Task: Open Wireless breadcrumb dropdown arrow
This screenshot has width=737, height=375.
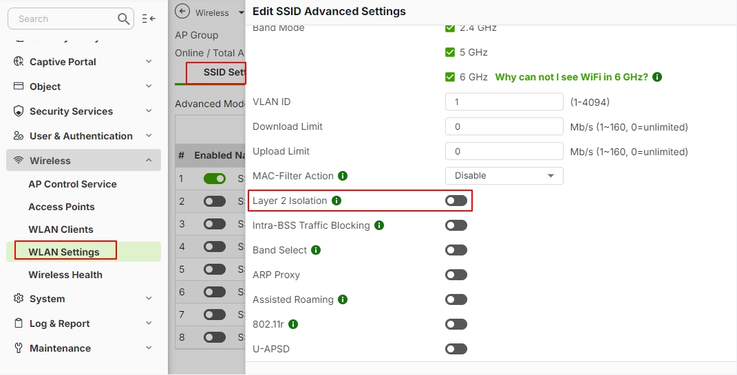Action: point(241,12)
